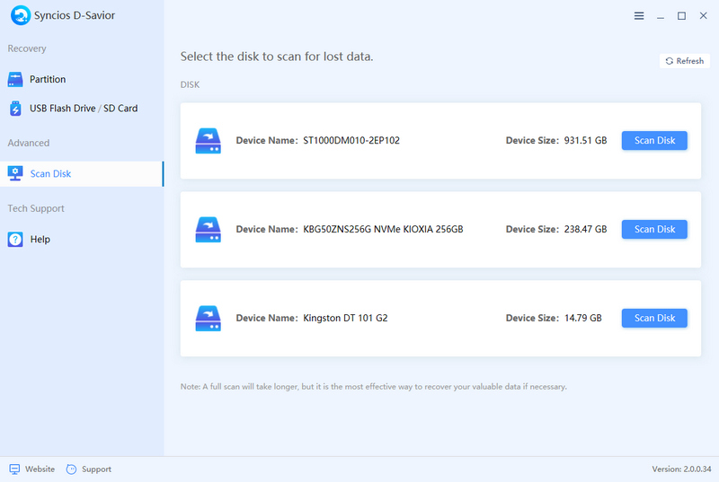
Task: Click the Scan Disk gear icon
Action: [15, 173]
